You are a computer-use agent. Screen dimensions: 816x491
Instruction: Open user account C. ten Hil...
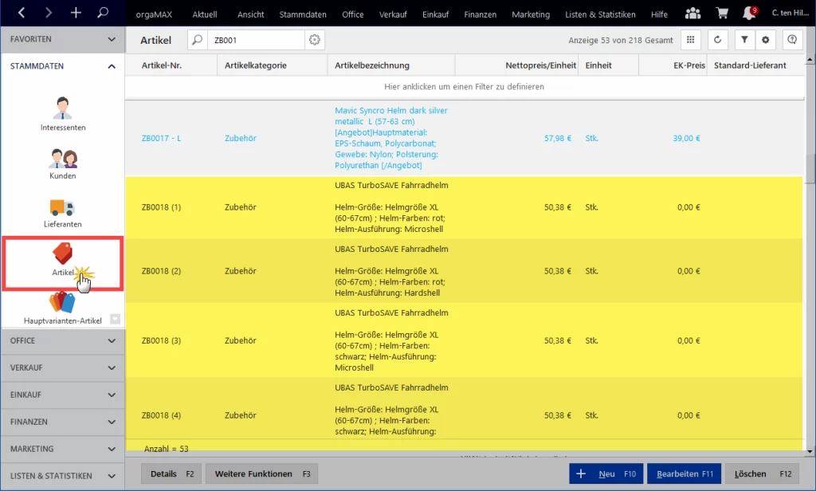click(x=790, y=13)
